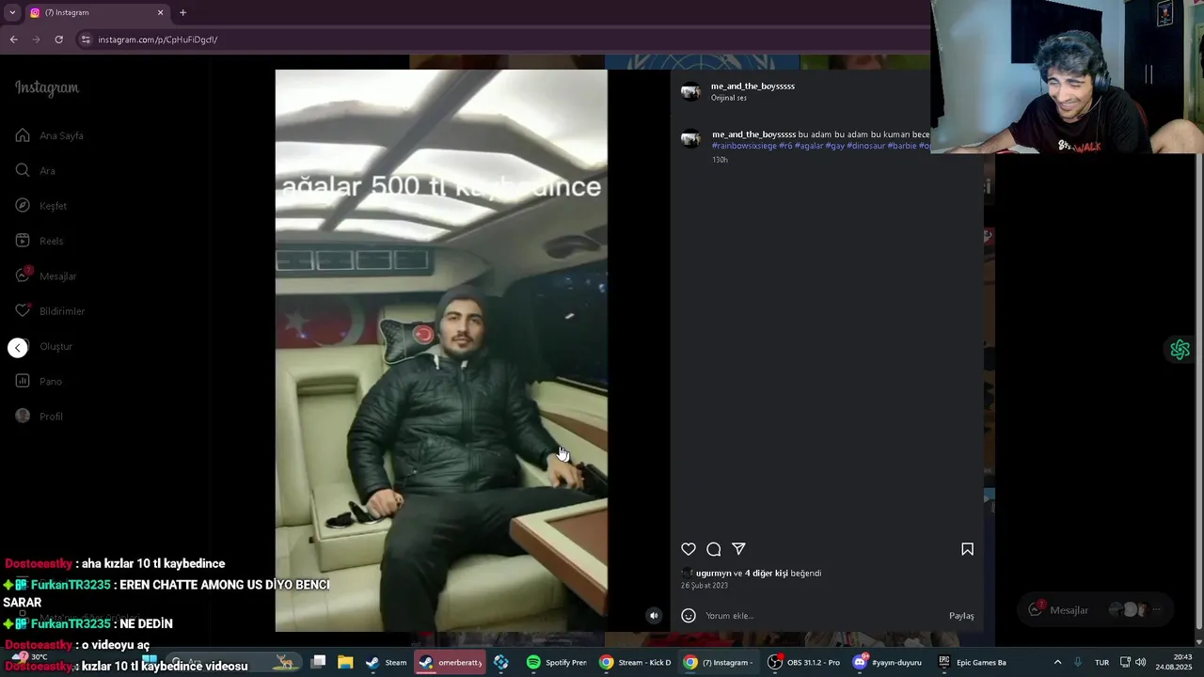Open Spotify Premium from taskbar
The image size is (1204, 677).
tap(557, 662)
